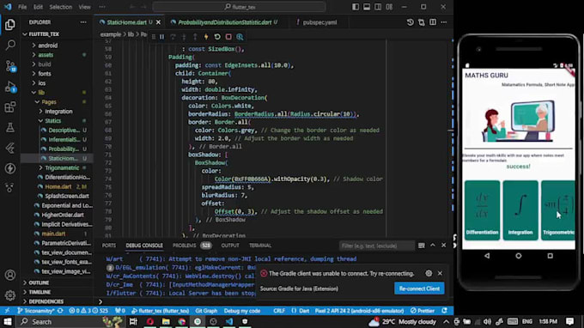Image resolution: width=584 pixels, height=328 pixels.
Task: Open the Manage gear in activity bar
Action: [10, 295]
